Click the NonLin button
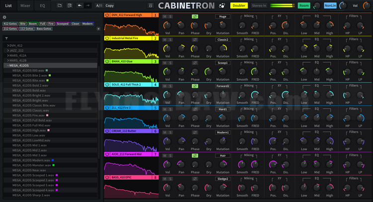373x202 pixels. pos(330,5)
